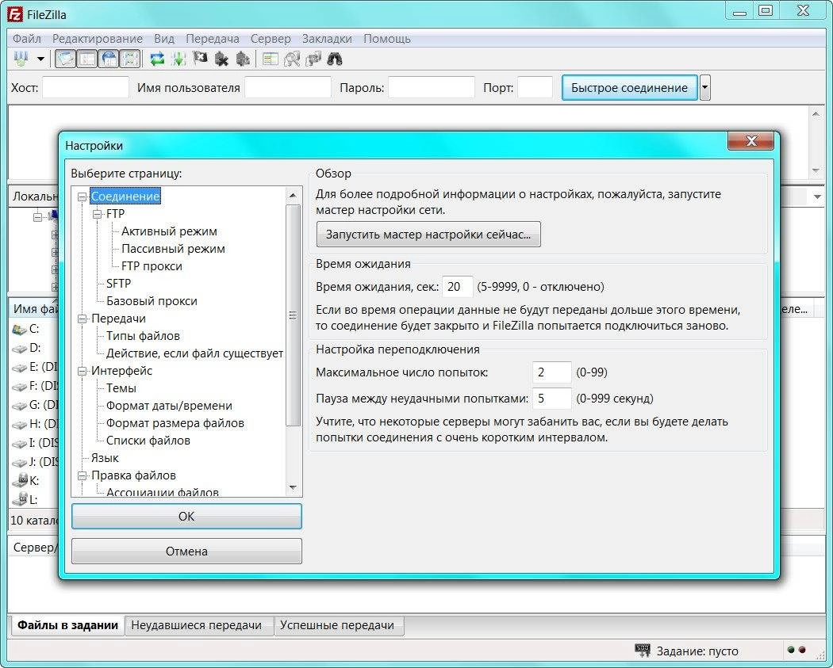
Task: Toggle the directory comparison icon
Action: click(292, 59)
